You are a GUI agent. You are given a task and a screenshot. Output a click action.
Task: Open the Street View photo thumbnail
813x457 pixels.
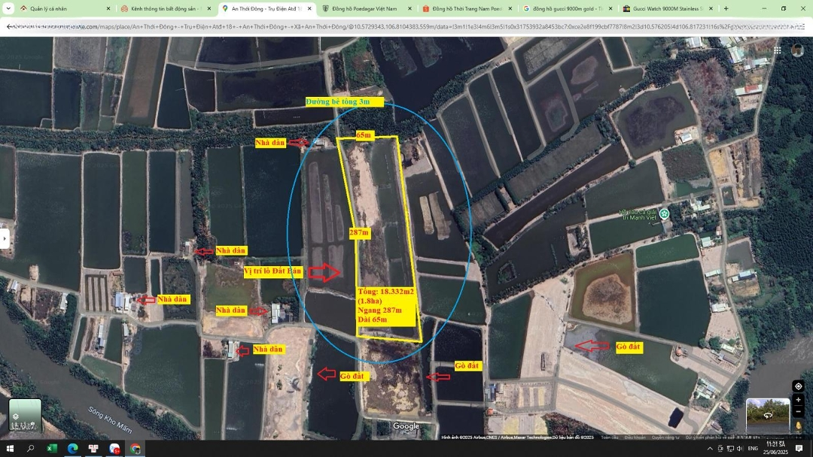coord(767,414)
